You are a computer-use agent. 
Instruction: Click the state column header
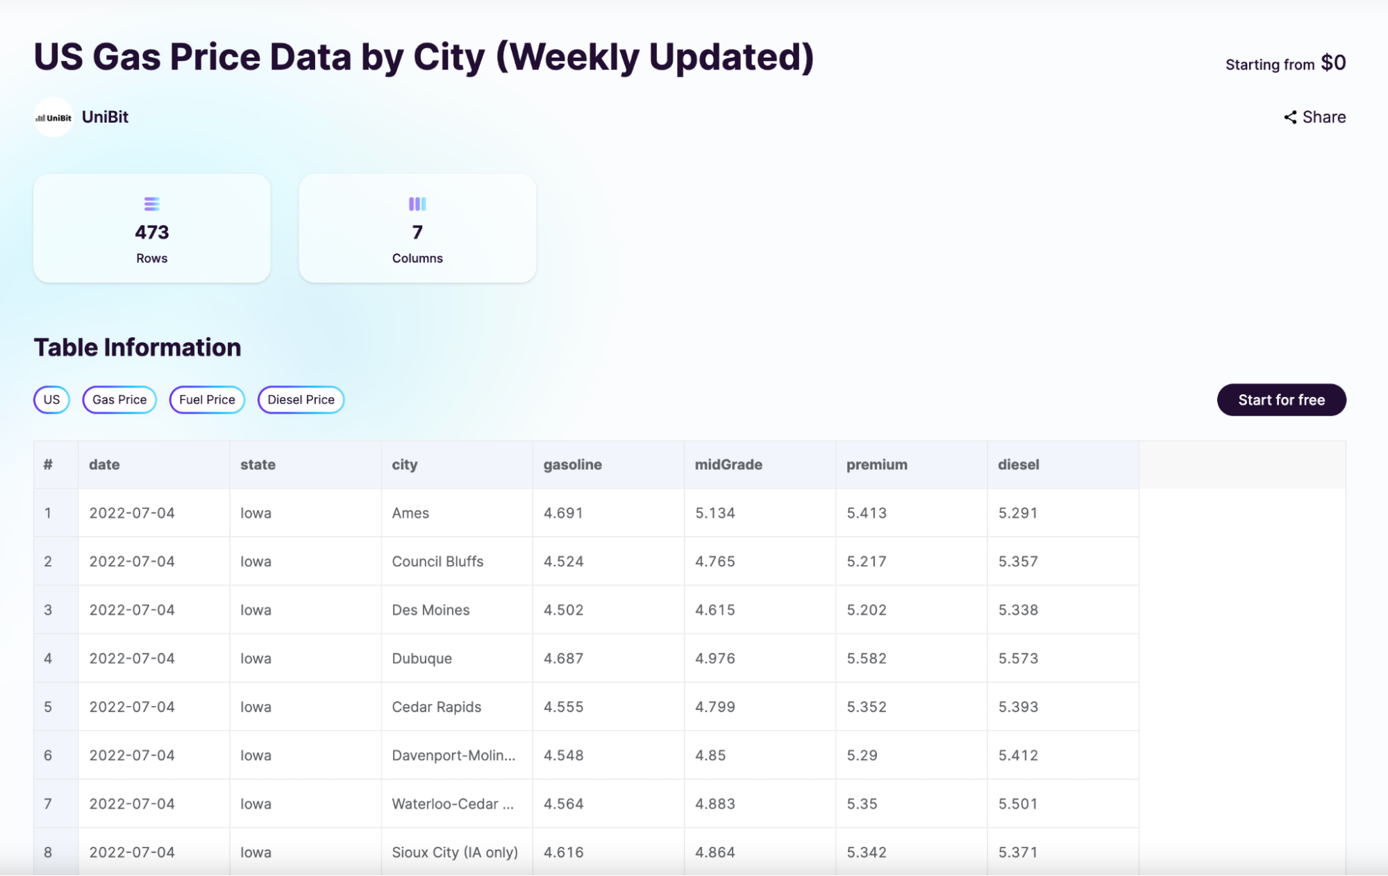pyautogui.click(x=258, y=464)
